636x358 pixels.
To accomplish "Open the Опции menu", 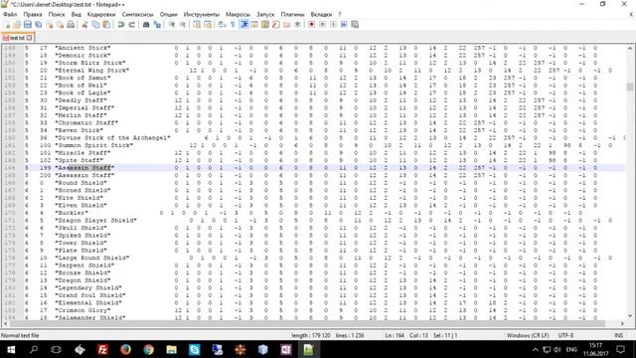I will coord(168,14).
